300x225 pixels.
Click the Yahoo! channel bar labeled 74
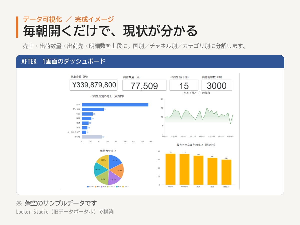coord(170,169)
